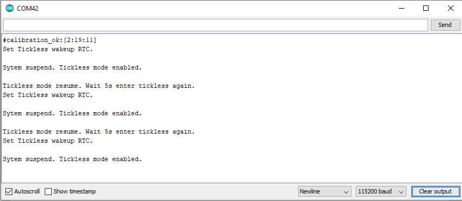Click the COM42 window title text
The height and width of the screenshot is (201, 462).
(27, 9)
